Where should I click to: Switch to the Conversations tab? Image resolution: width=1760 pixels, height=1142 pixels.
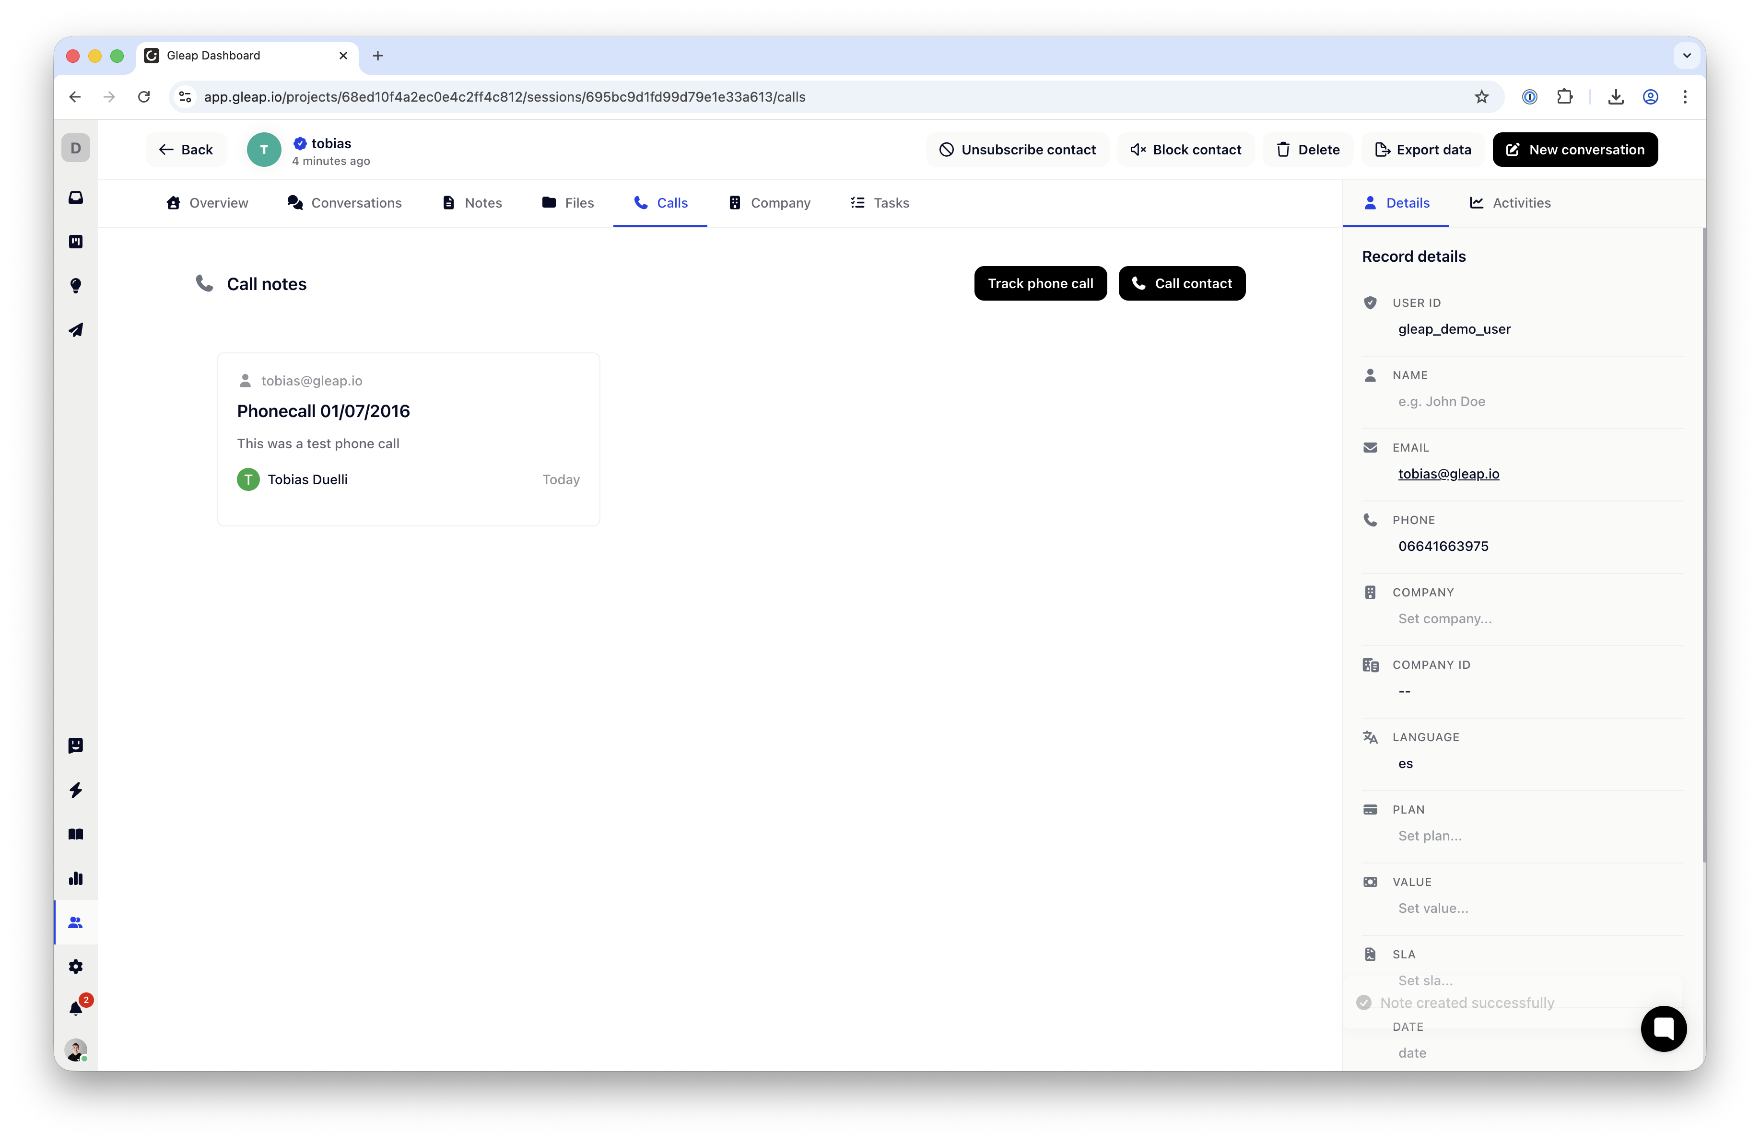(345, 203)
